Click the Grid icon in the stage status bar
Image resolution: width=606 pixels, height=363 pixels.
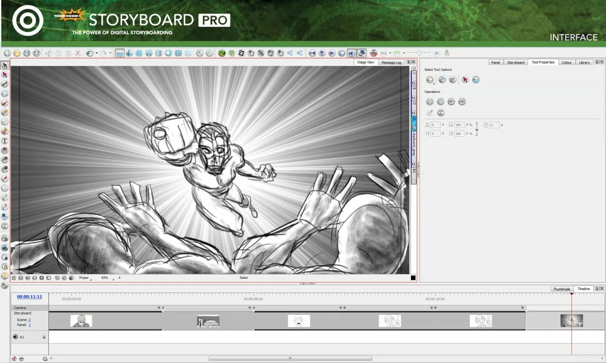click(14, 278)
